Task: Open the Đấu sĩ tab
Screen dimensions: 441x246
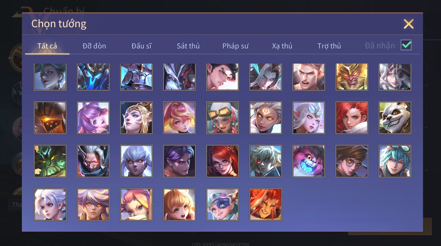Action: point(141,46)
